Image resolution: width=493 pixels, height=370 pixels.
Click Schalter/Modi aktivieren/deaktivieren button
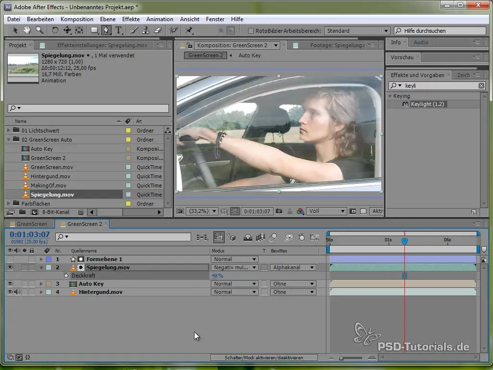264,358
